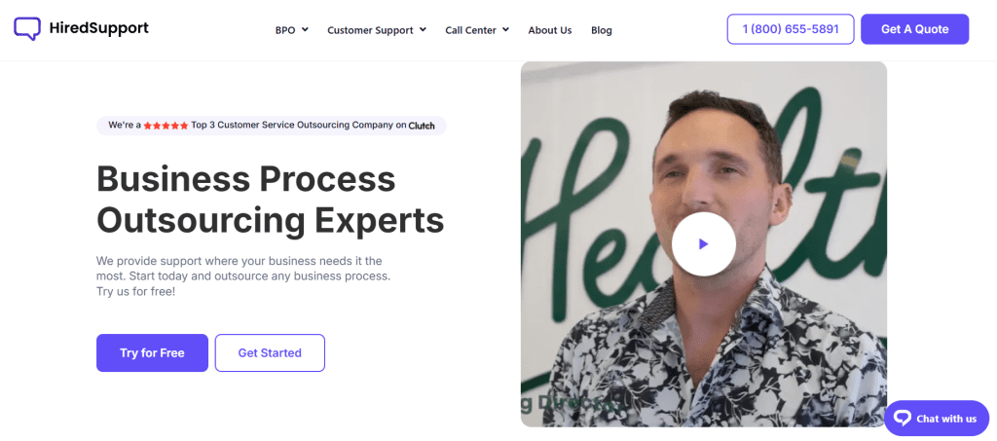Screen dimensions: 997x441
Task: Open the Chat with us widget
Action: point(937,419)
